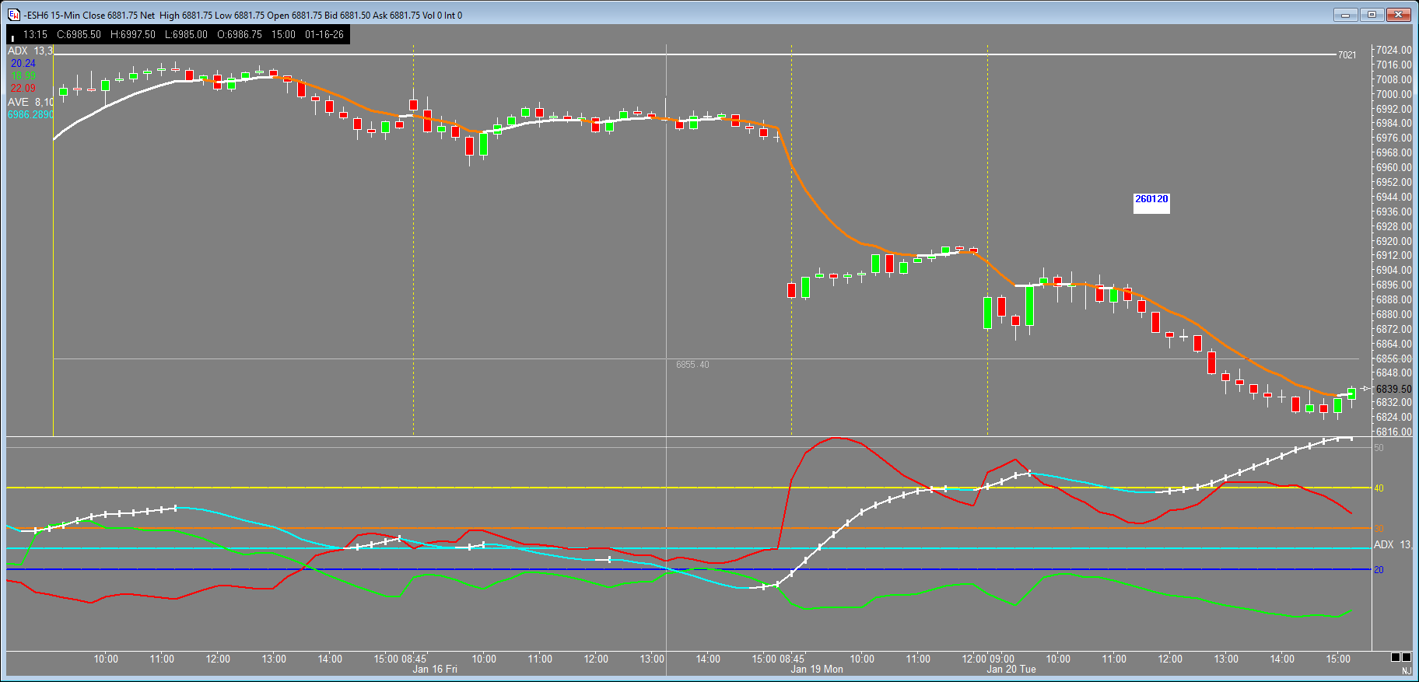Click the 260120 date note box

[1151, 199]
